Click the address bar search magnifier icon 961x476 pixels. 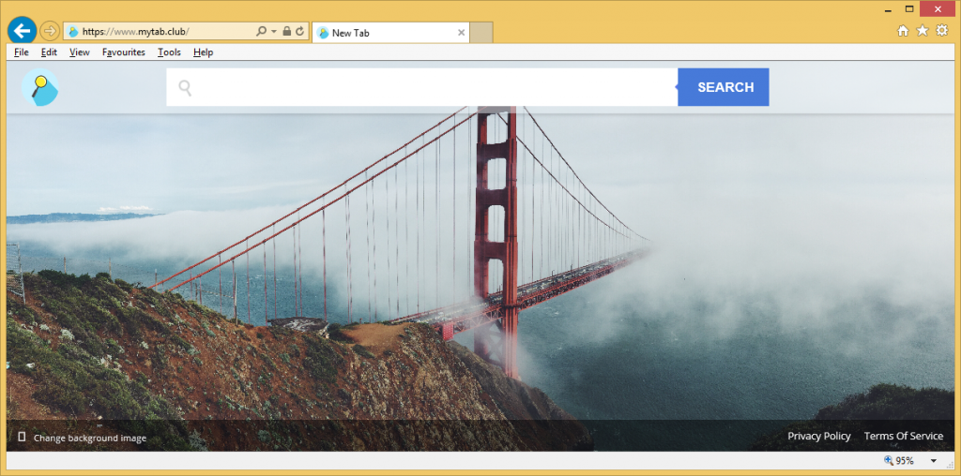coord(262,32)
